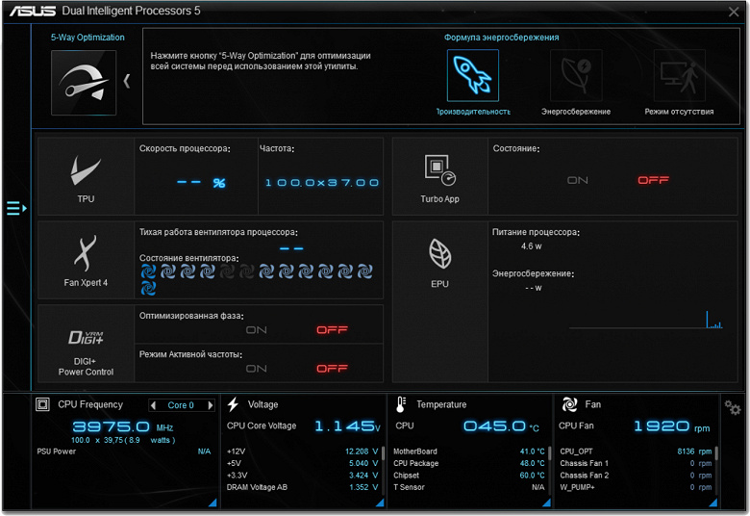Expand the Temperature panel corner triangle
The height and width of the screenshot is (516, 750).
pos(547,503)
